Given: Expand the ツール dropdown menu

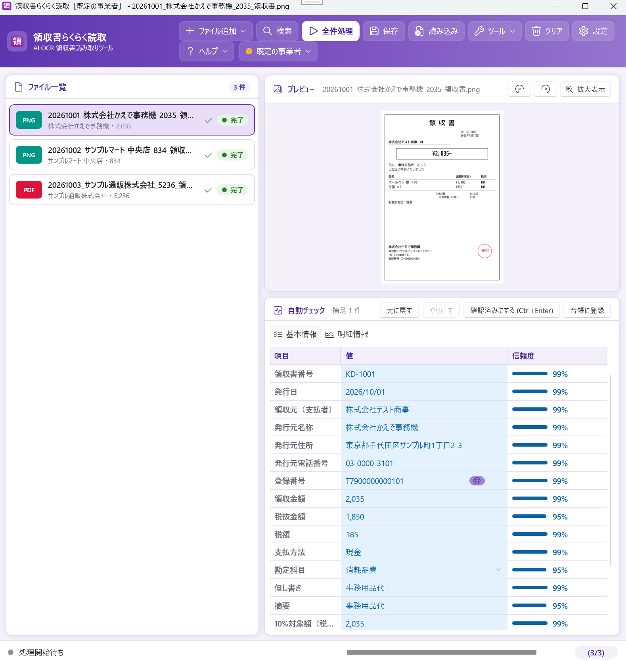Looking at the screenshot, I should click(x=495, y=31).
